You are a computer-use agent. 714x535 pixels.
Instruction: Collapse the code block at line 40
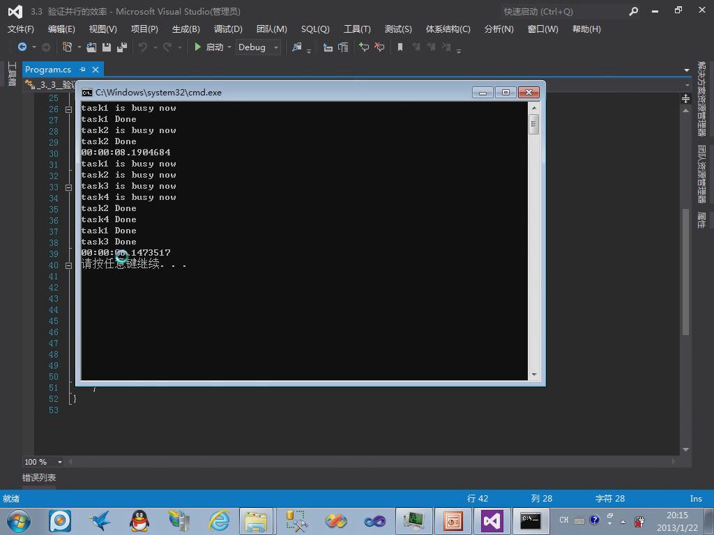pos(69,265)
